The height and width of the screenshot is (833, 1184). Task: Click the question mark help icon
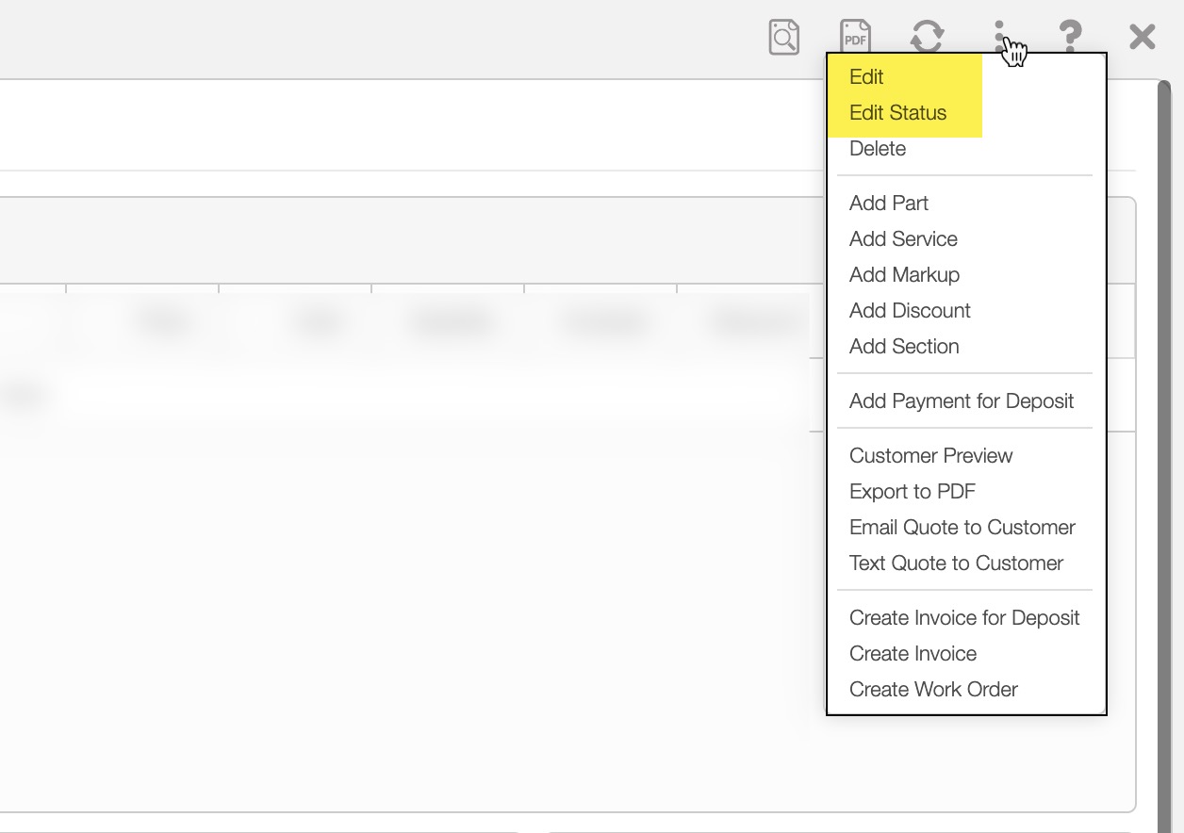pyautogui.click(x=1070, y=38)
